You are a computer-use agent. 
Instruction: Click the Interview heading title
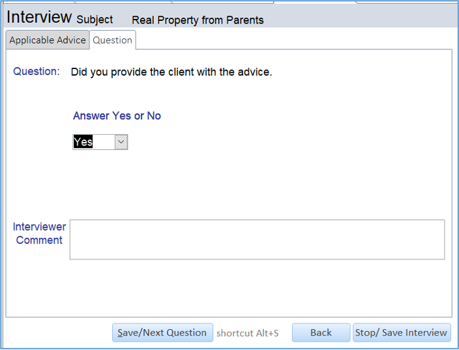pyautogui.click(x=38, y=18)
